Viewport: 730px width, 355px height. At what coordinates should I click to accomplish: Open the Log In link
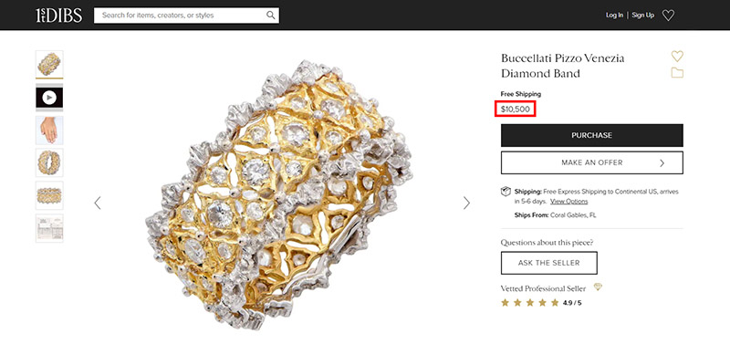tap(614, 16)
